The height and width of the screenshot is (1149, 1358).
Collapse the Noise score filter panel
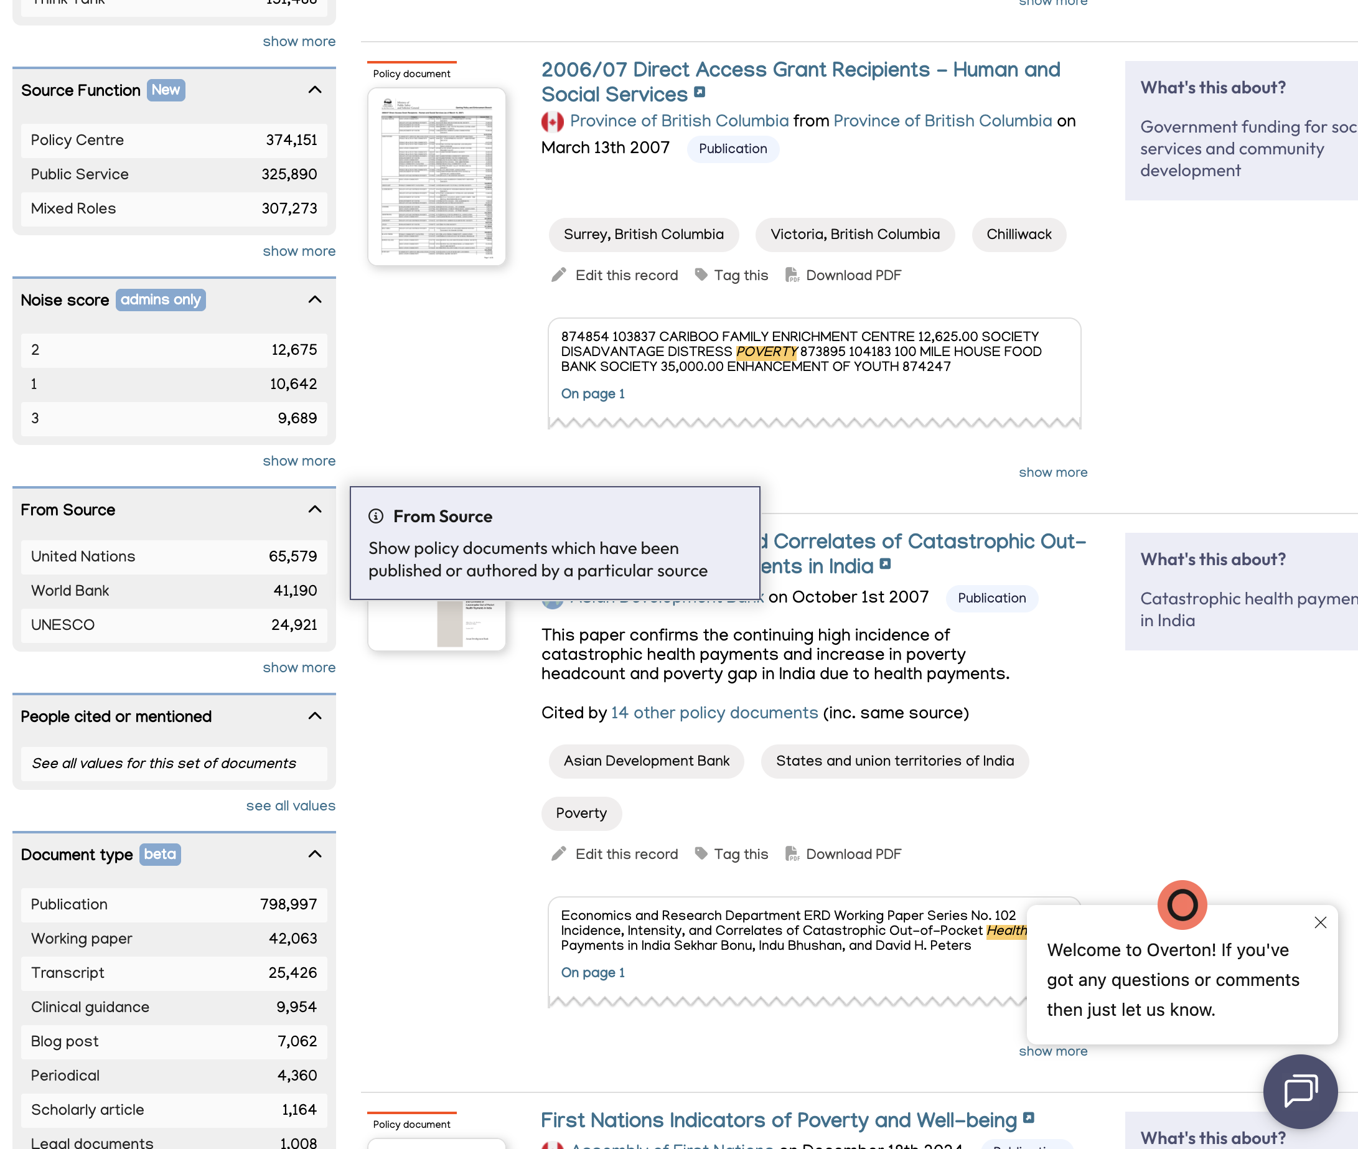(x=314, y=299)
